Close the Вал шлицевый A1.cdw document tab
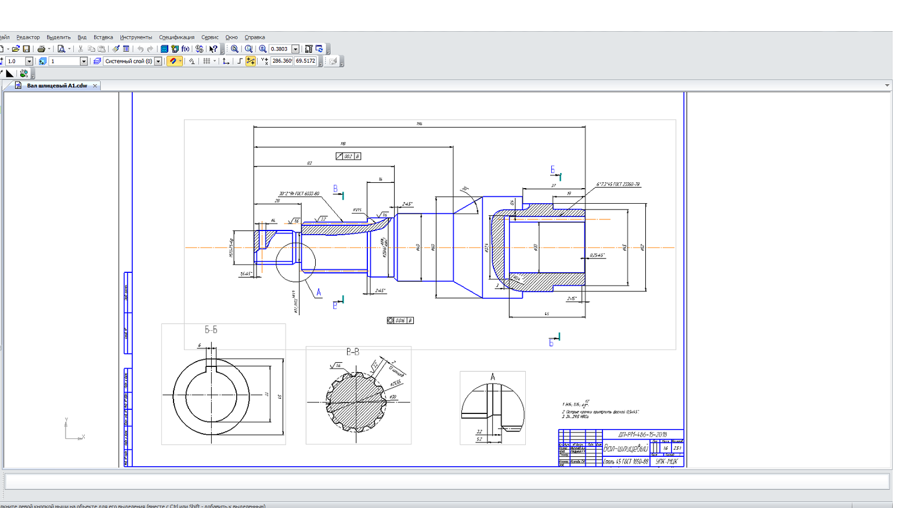Screen dimensions: 903x508 tap(95, 85)
